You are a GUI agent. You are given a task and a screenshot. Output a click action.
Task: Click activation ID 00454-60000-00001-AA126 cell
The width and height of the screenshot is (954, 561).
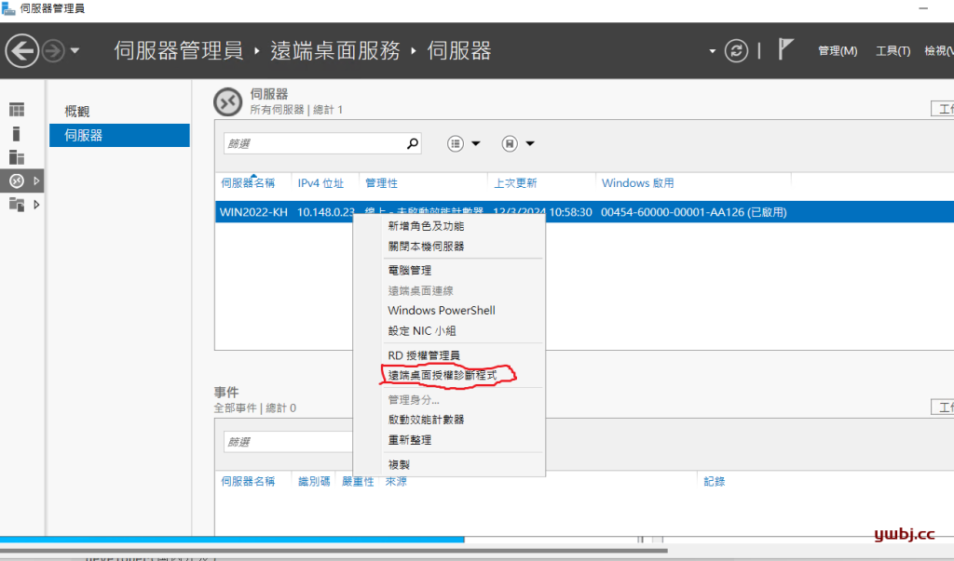point(693,212)
